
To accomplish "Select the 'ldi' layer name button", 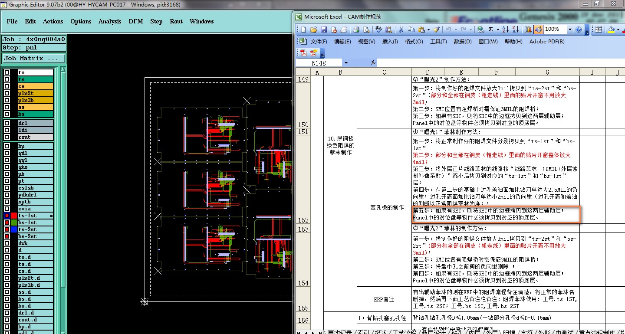I will 35,130.
